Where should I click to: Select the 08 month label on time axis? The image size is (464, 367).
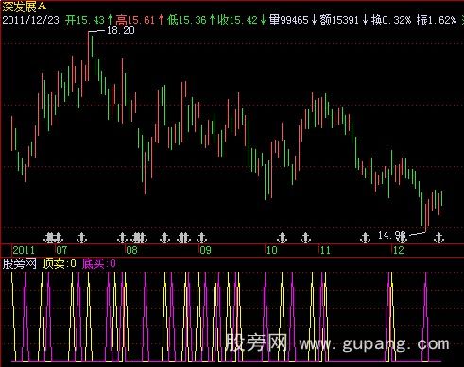(x=132, y=250)
